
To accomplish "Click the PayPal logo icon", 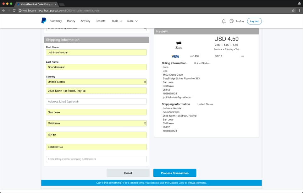I will 44,21.
